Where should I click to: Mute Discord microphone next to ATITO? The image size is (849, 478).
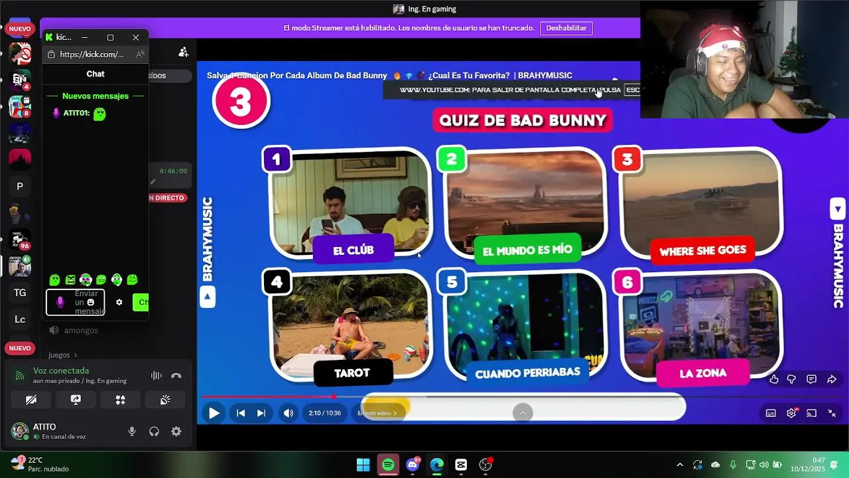click(x=132, y=432)
